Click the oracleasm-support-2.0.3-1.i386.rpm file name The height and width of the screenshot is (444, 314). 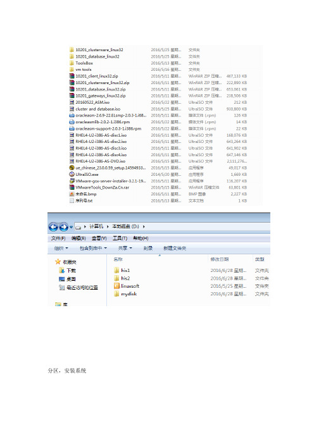[x=108, y=128]
